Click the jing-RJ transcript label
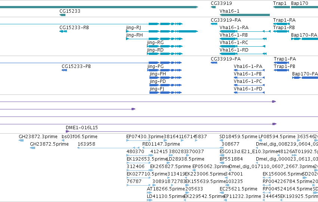The image size is (318, 202). 133,28
